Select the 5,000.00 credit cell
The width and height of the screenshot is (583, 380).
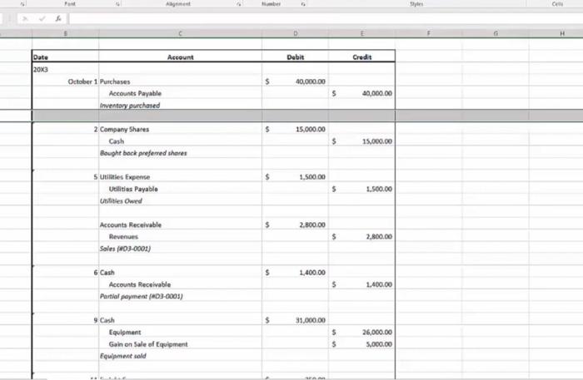coord(361,344)
